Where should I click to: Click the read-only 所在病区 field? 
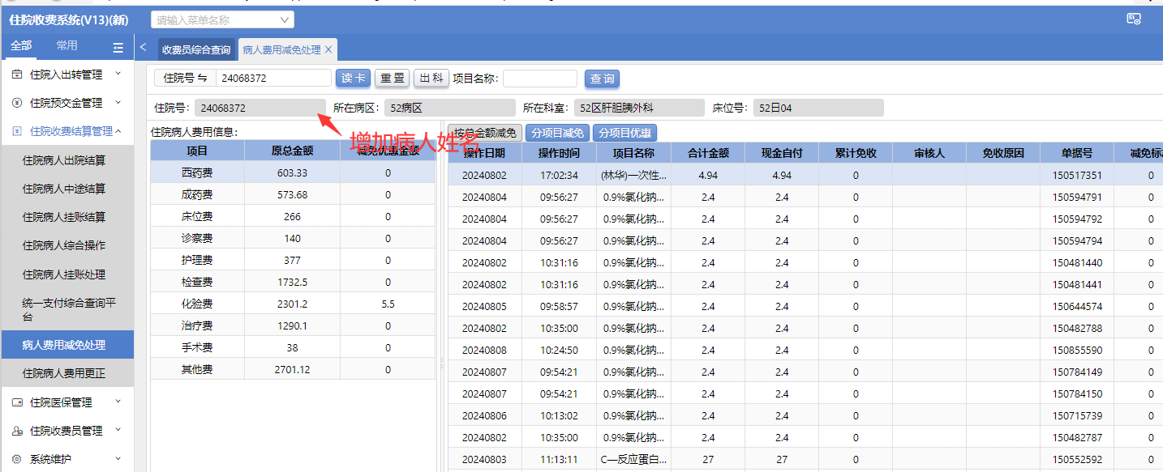click(450, 108)
